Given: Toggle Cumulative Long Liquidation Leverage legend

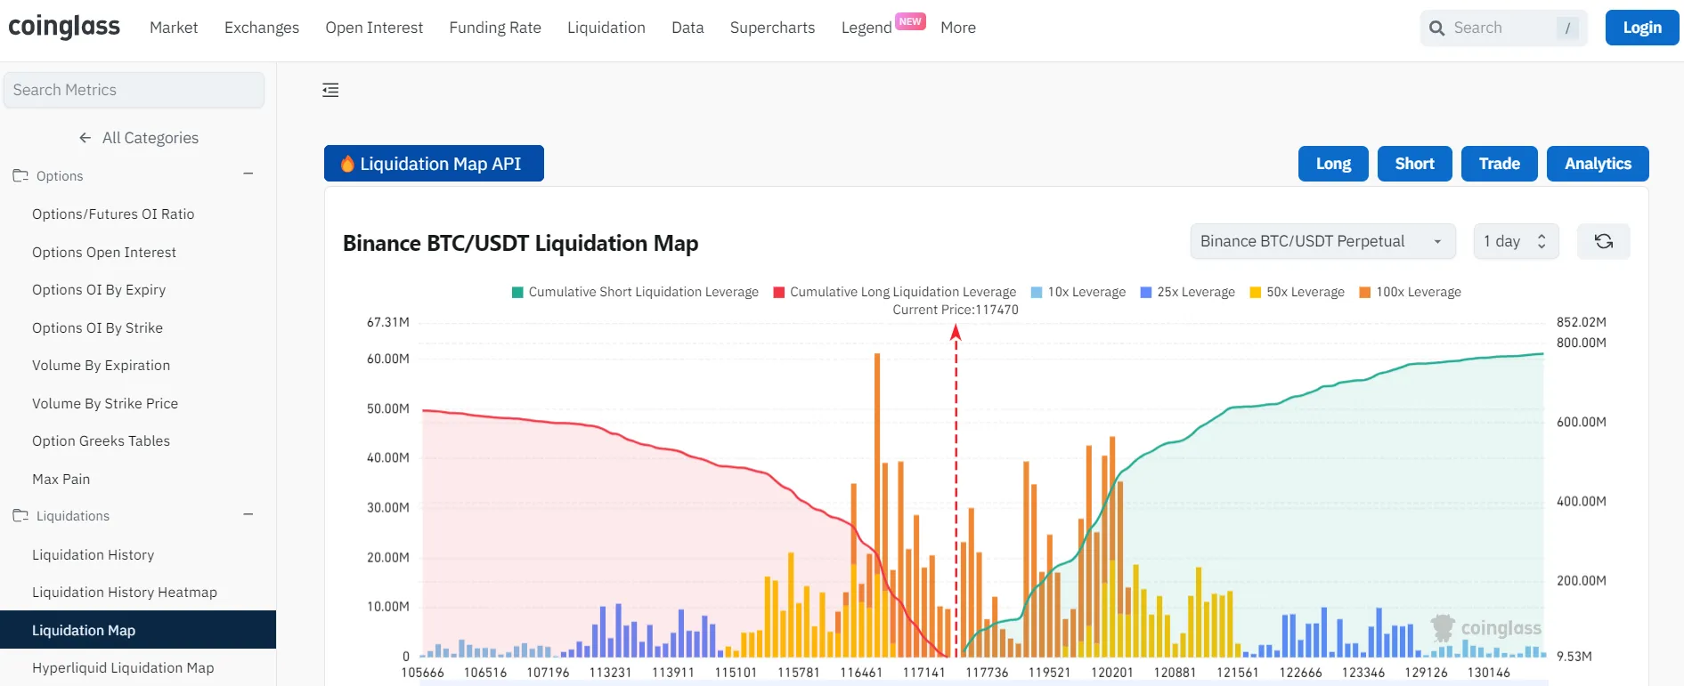Looking at the screenshot, I should (x=895, y=292).
